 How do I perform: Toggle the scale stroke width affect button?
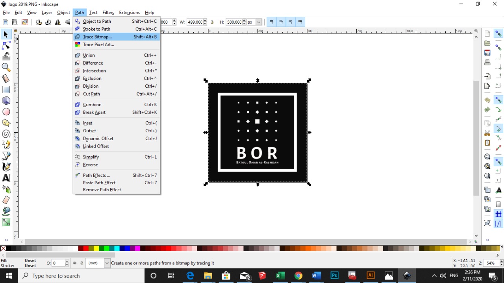(271, 22)
